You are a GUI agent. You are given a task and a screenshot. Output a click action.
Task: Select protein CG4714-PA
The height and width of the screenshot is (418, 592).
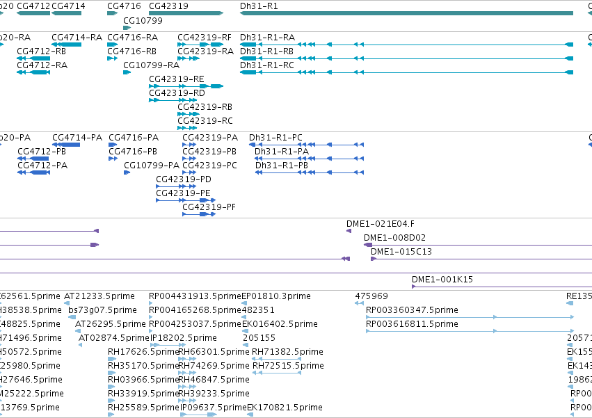tap(66, 145)
